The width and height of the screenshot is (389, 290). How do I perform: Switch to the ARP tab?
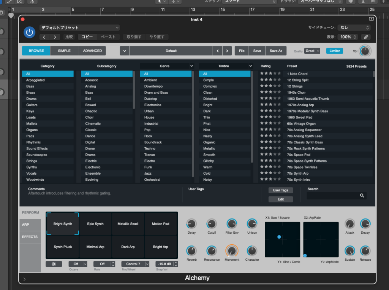coord(30,225)
